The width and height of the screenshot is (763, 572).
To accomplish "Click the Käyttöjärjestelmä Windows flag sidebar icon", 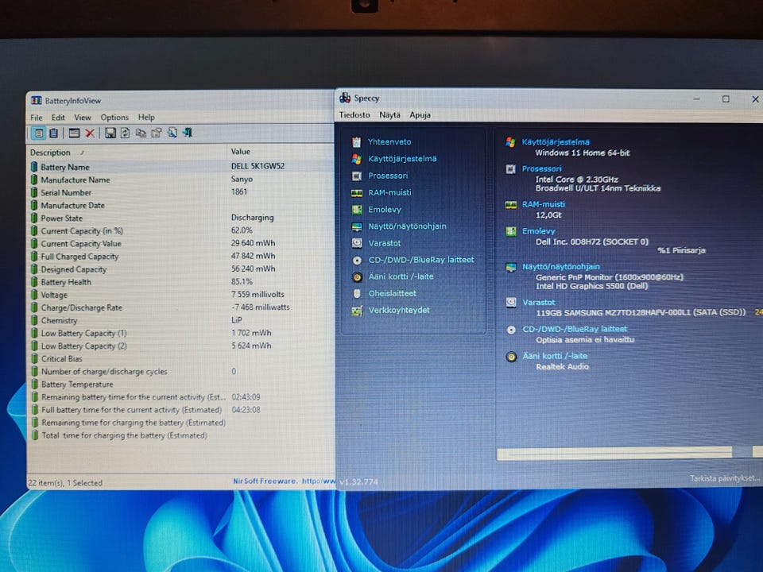I will 357,159.
